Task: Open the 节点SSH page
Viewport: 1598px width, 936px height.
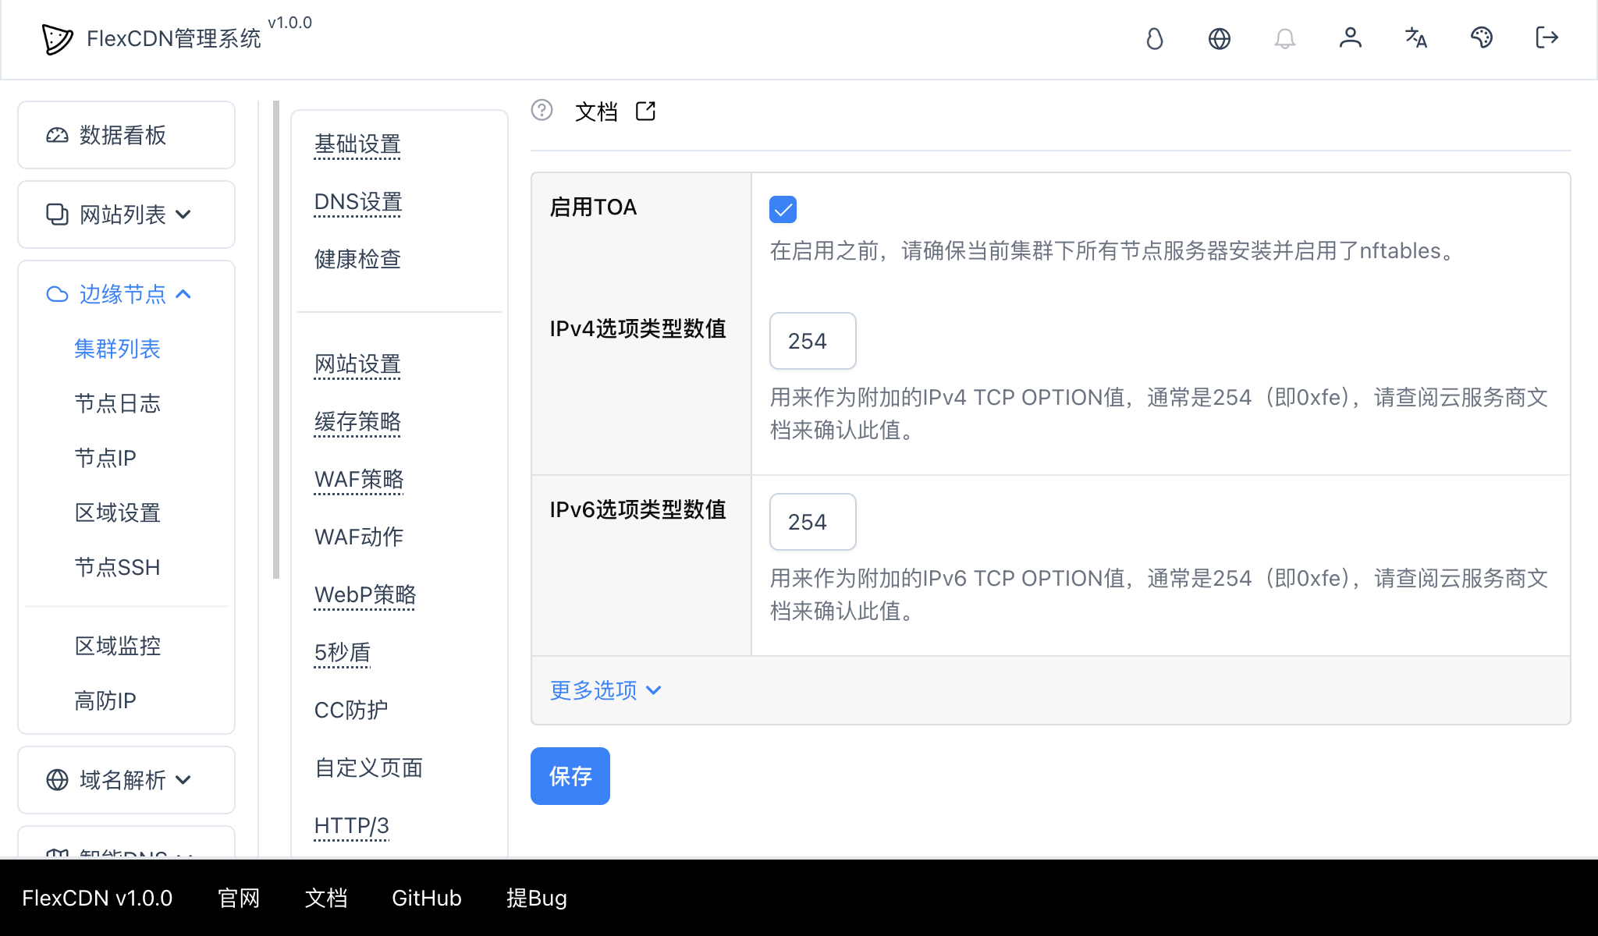Action: point(117,567)
